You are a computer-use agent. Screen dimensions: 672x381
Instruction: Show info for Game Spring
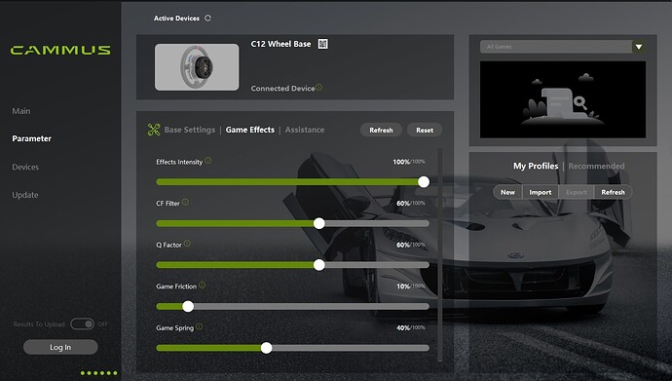(x=200, y=326)
